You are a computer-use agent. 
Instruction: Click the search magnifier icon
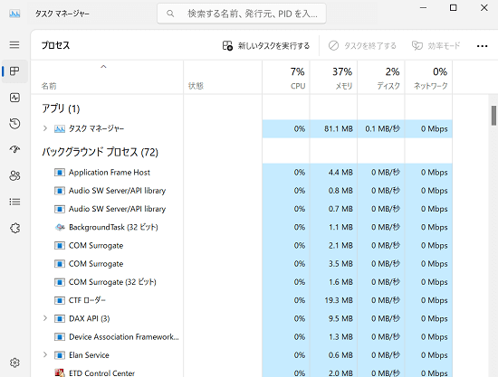tap(170, 14)
